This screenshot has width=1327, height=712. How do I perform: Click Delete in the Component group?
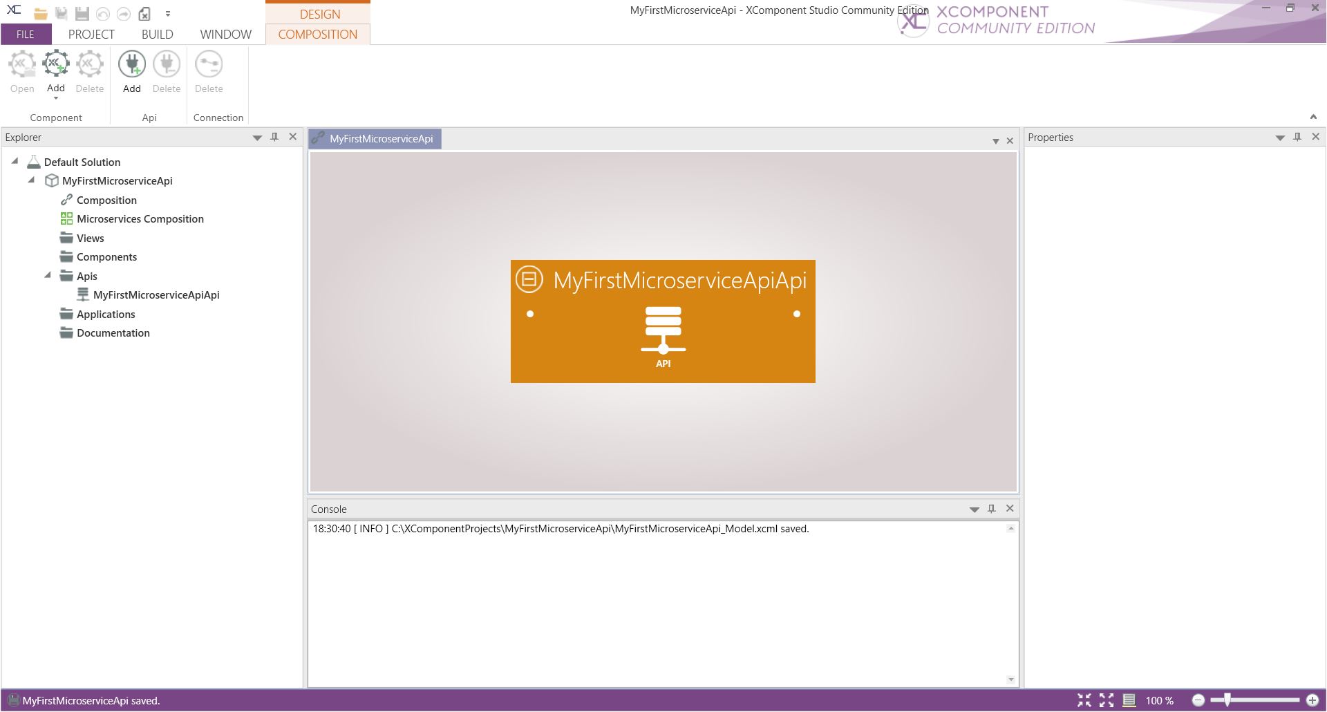point(90,72)
